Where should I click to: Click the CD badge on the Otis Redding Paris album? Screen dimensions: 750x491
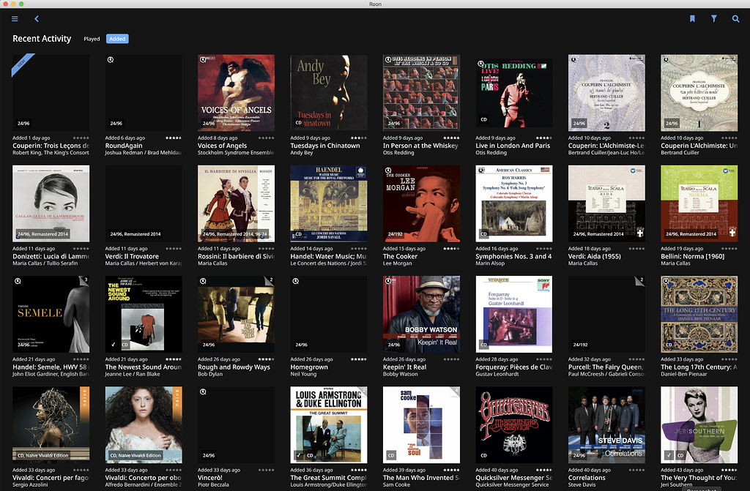(x=483, y=119)
